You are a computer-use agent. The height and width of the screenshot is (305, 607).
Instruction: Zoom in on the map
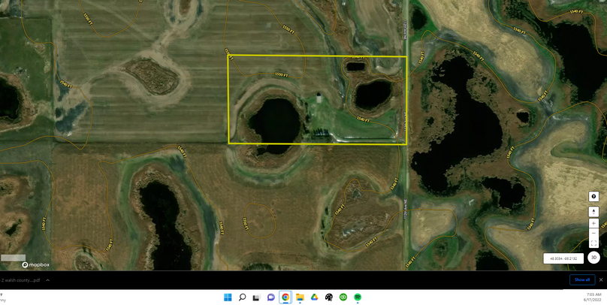coord(593,223)
